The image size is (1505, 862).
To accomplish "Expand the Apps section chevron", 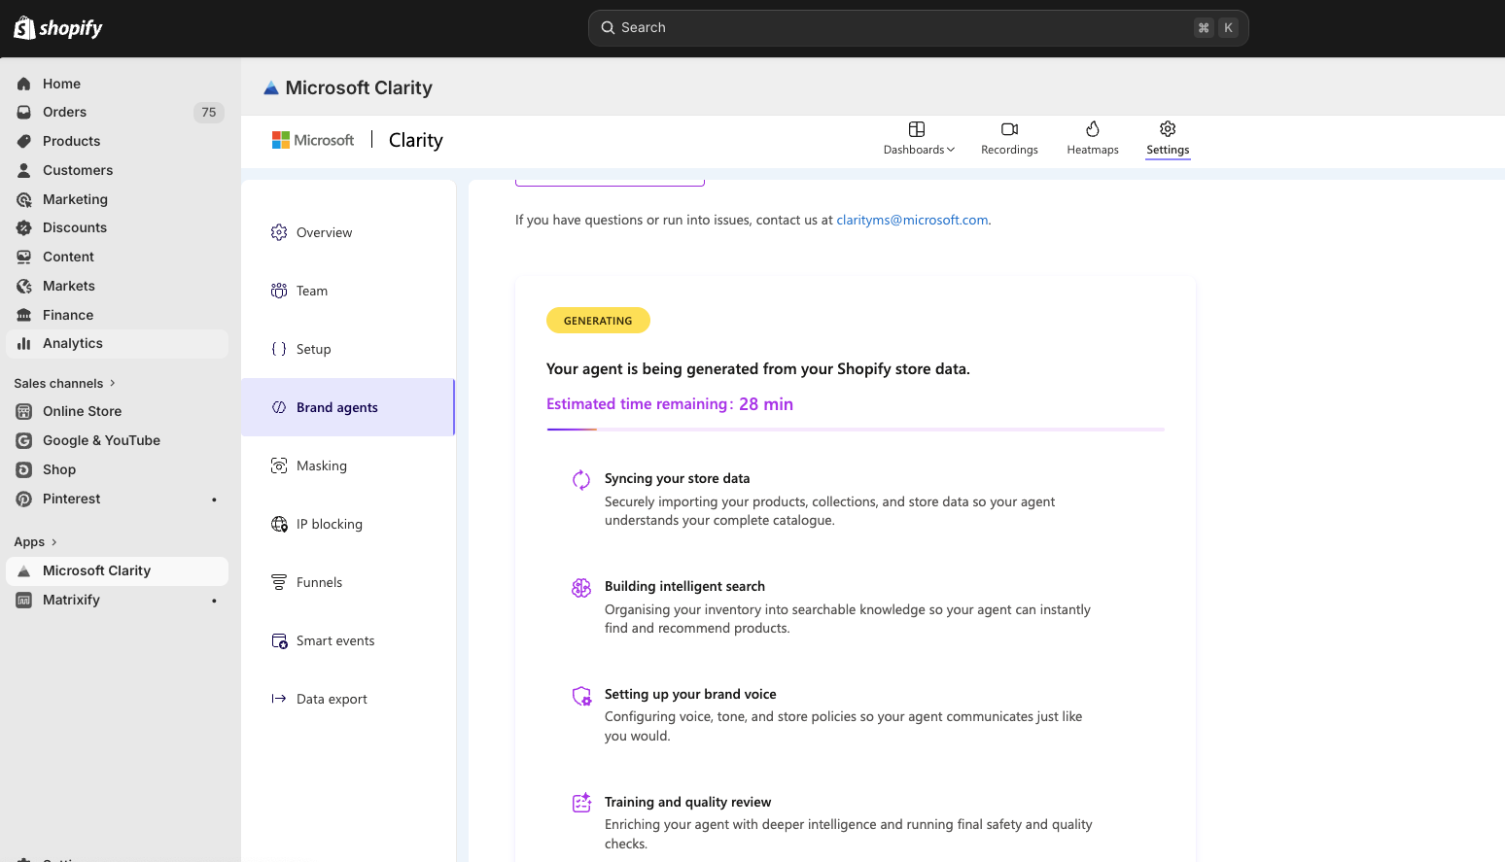I will point(53,542).
